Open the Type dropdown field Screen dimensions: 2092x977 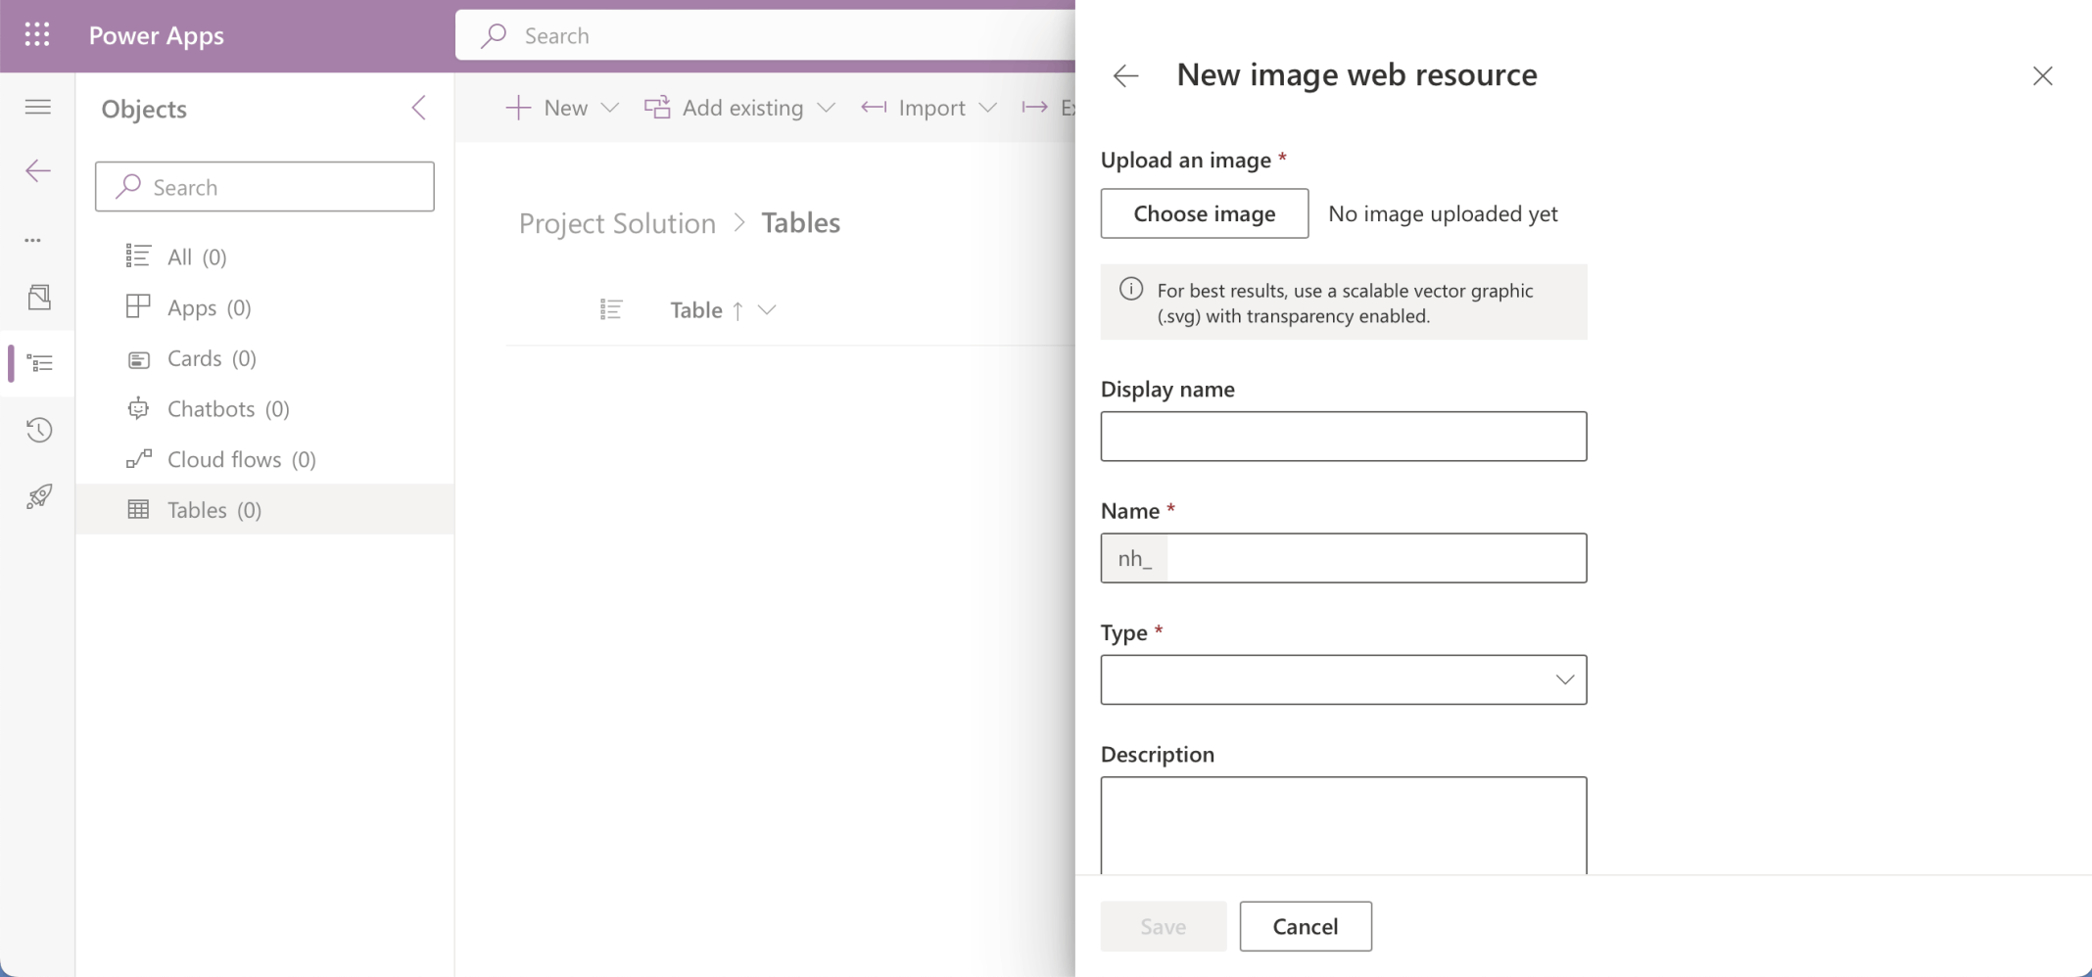tap(1343, 679)
